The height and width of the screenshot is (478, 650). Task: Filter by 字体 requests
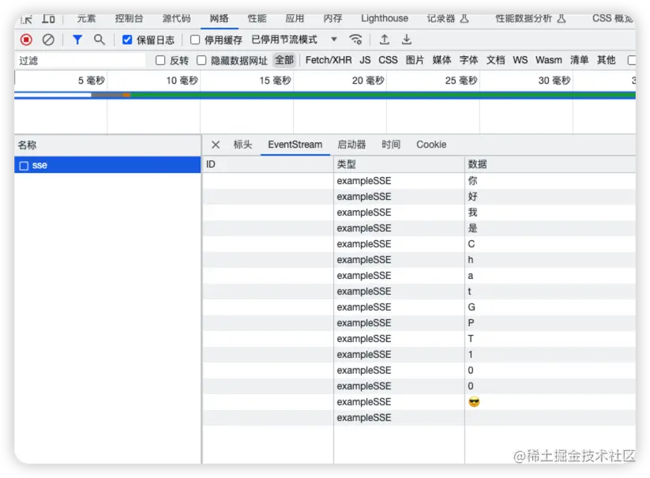tap(469, 61)
